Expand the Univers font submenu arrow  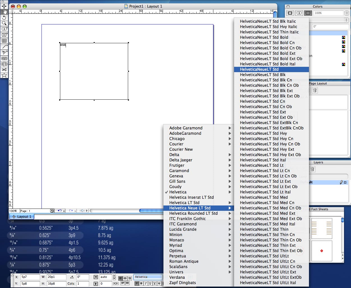click(x=230, y=272)
